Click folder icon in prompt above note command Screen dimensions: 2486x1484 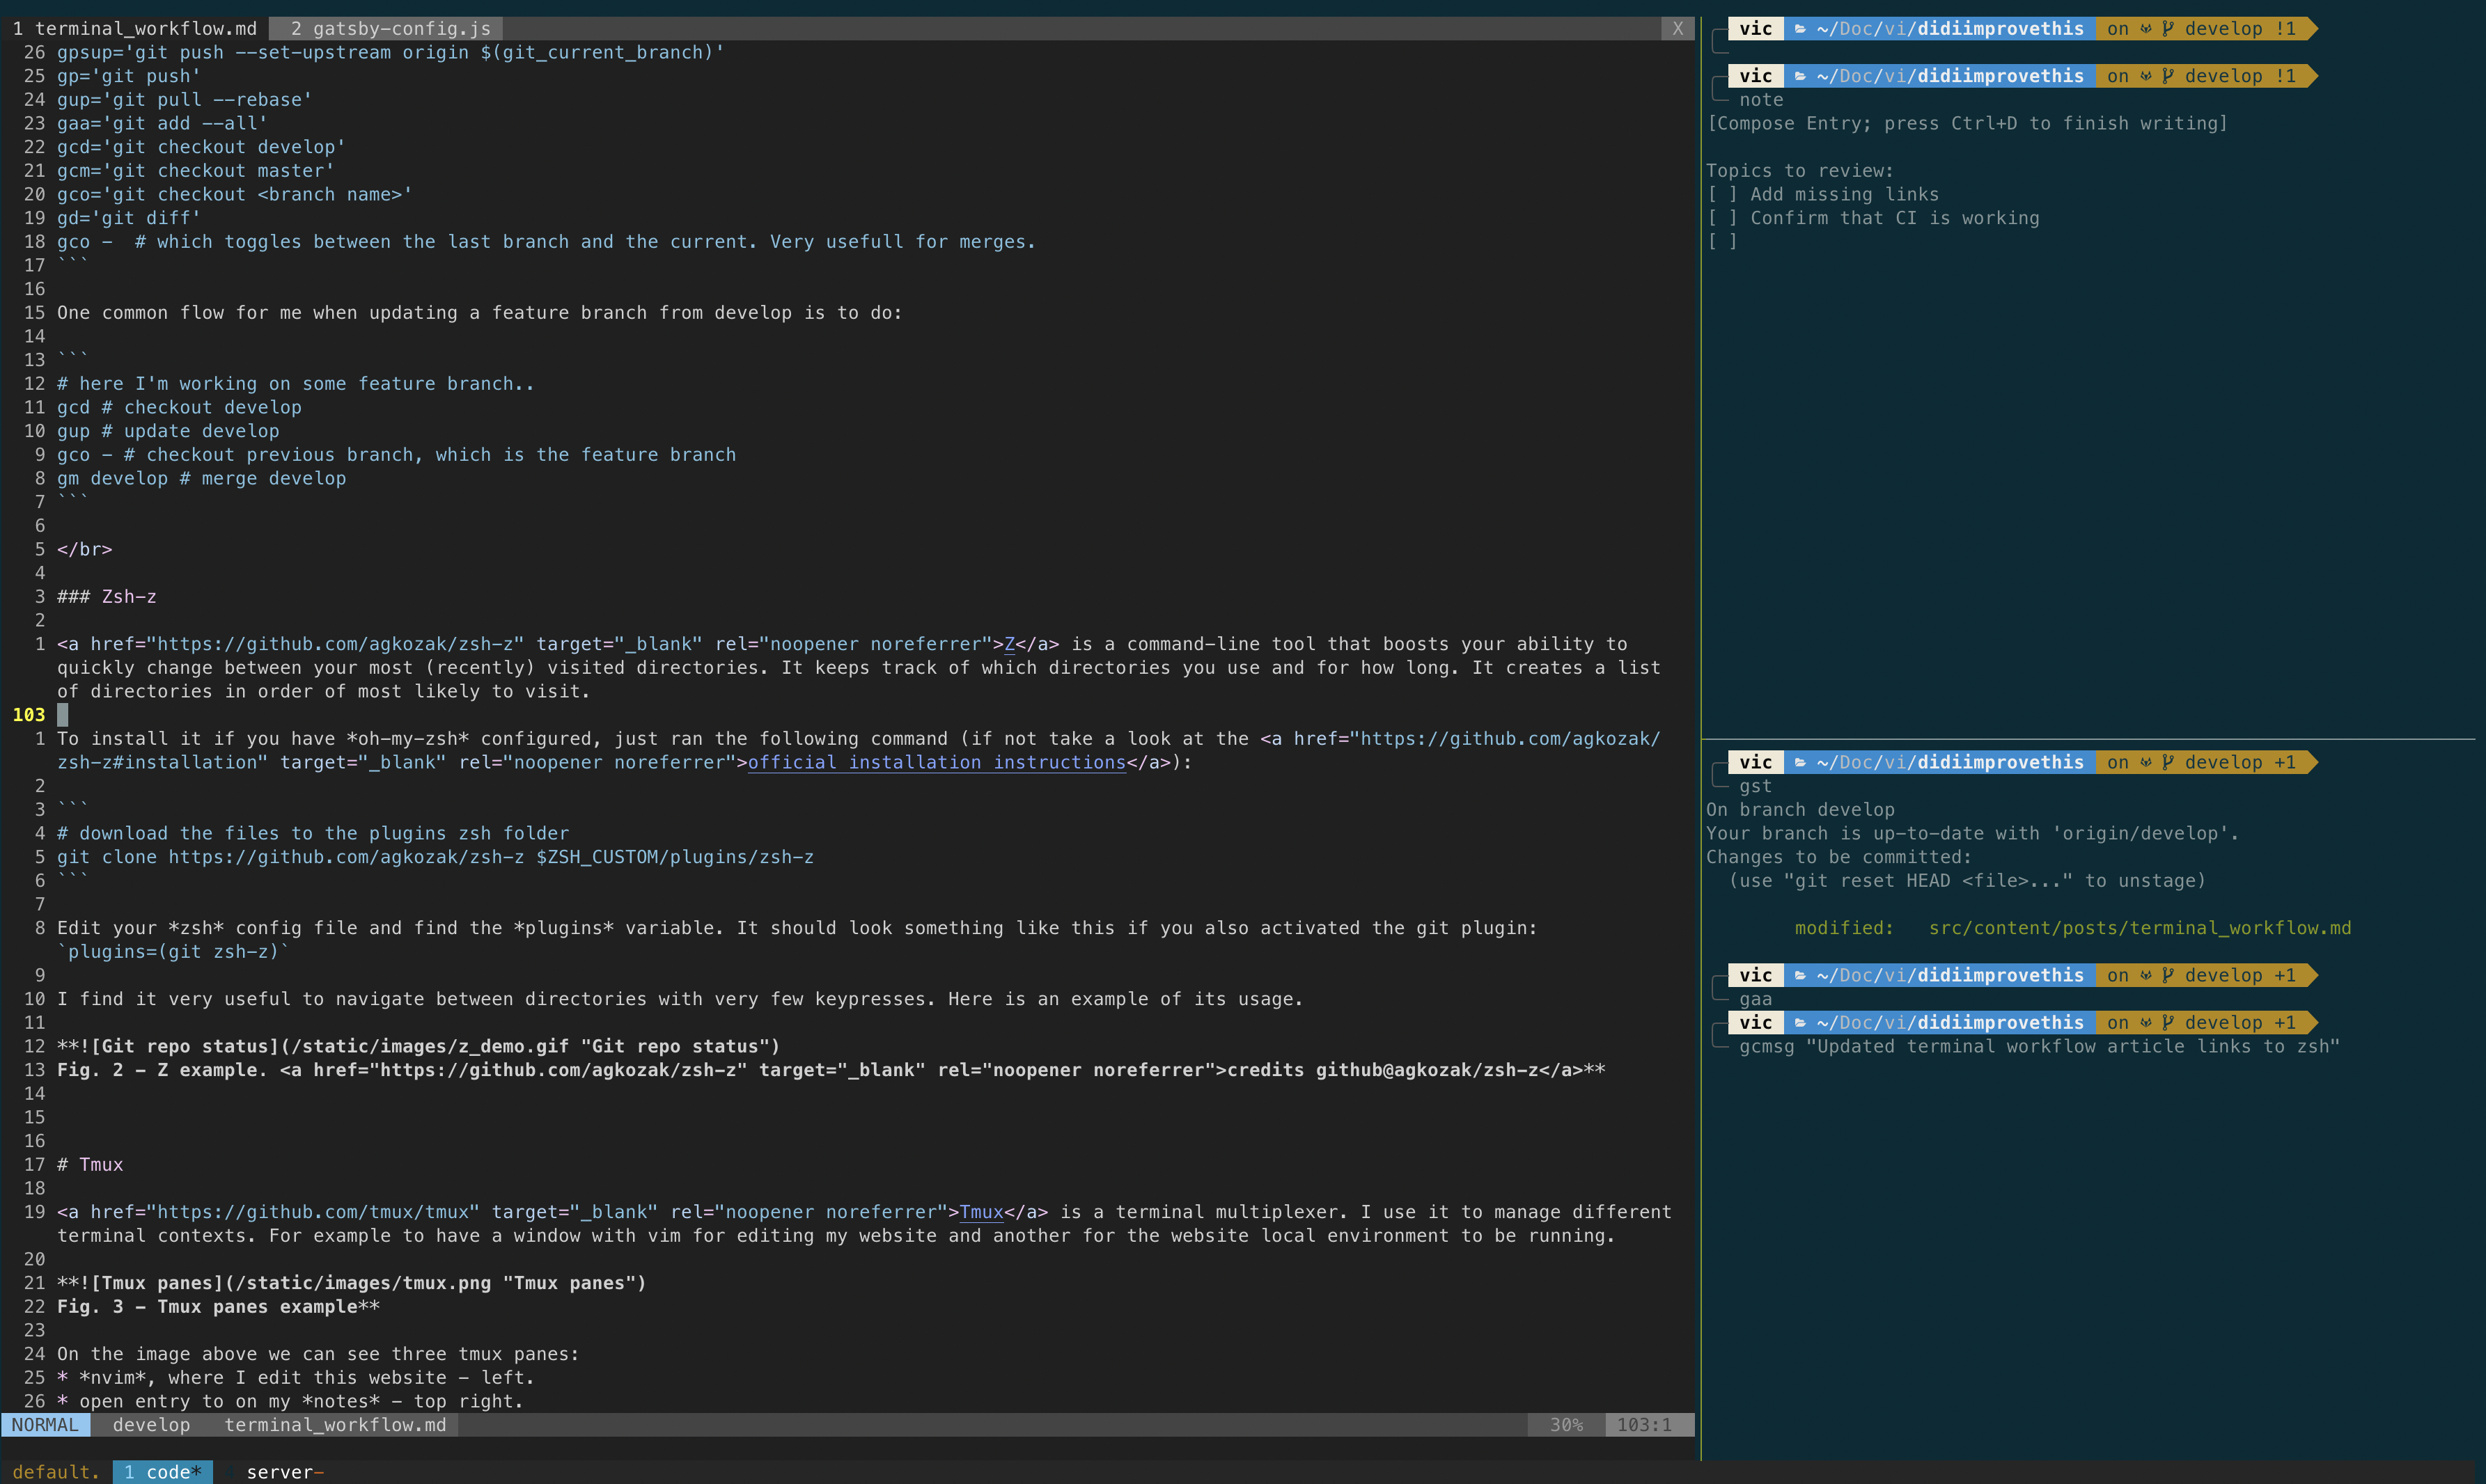1799,76
